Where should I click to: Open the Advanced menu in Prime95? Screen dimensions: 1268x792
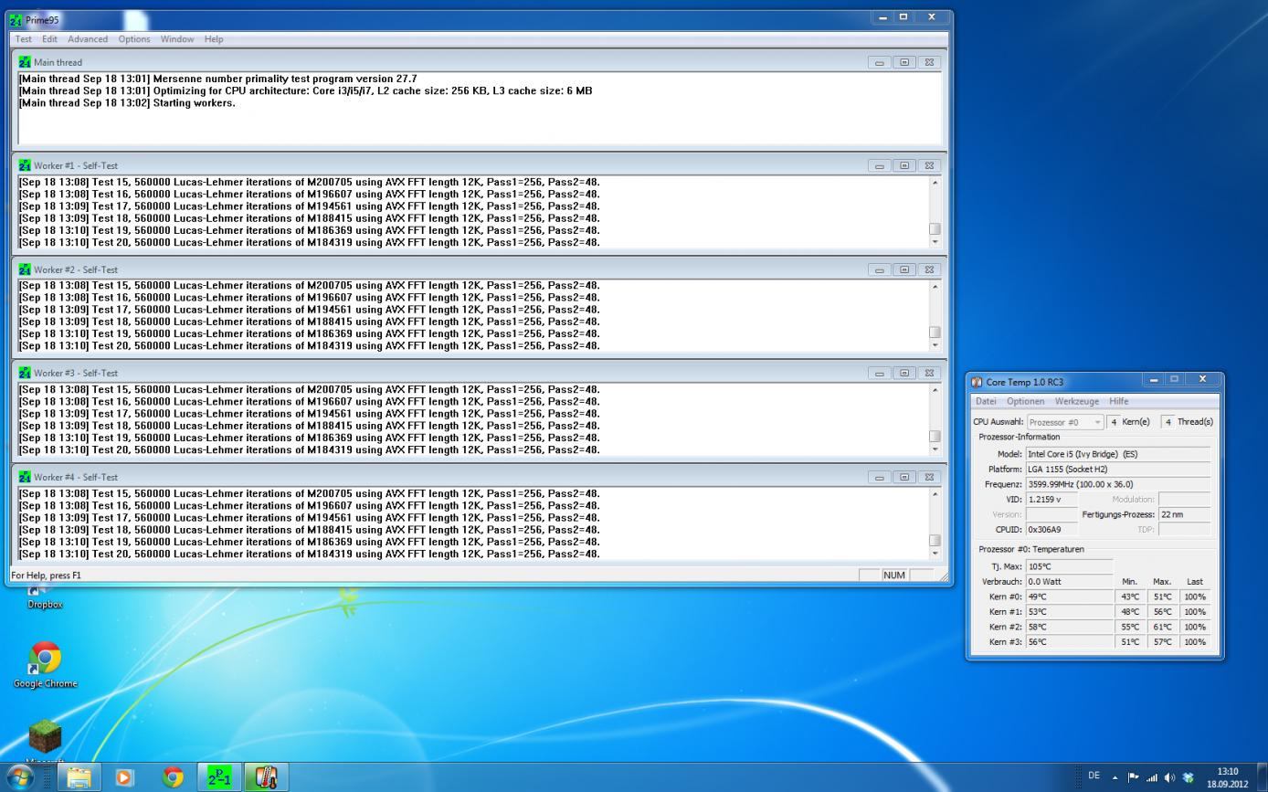click(88, 39)
